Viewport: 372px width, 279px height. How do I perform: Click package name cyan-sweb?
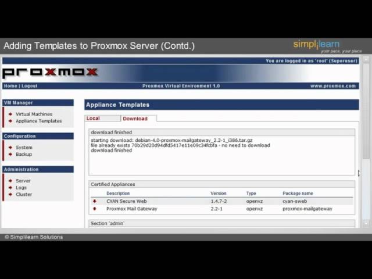tap(295, 201)
